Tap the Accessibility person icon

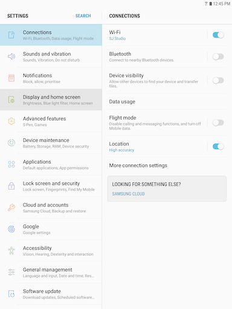click(x=11, y=250)
